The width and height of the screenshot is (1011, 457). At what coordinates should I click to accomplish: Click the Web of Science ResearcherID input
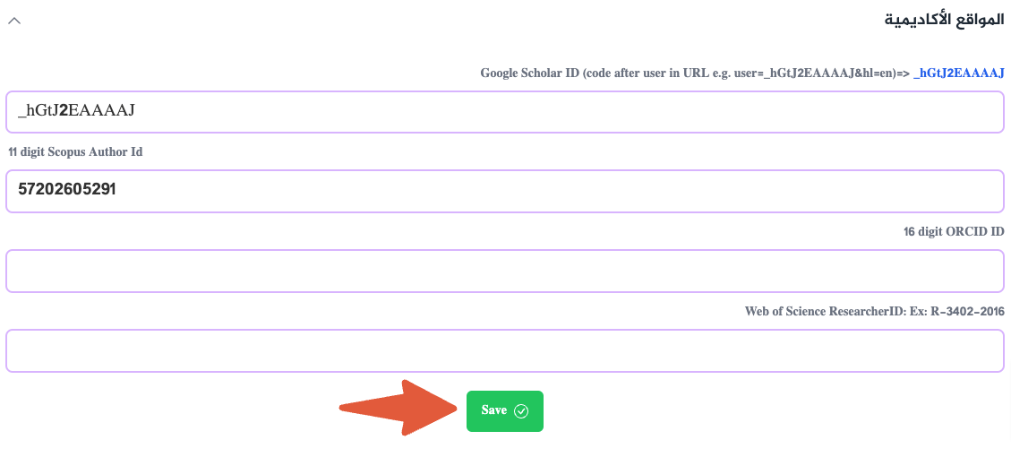pyautogui.click(x=505, y=350)
